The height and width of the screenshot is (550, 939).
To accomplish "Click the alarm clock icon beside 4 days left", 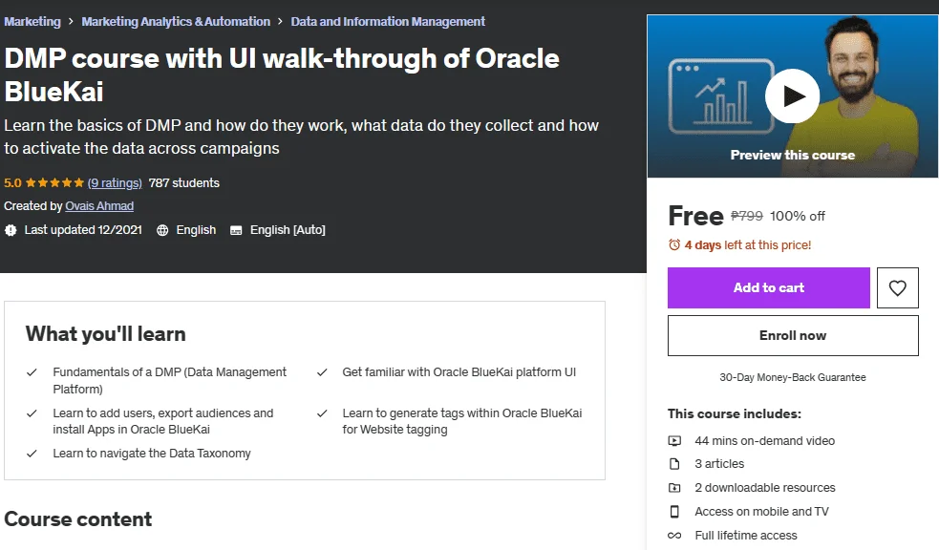I will [x=674, y=244].
